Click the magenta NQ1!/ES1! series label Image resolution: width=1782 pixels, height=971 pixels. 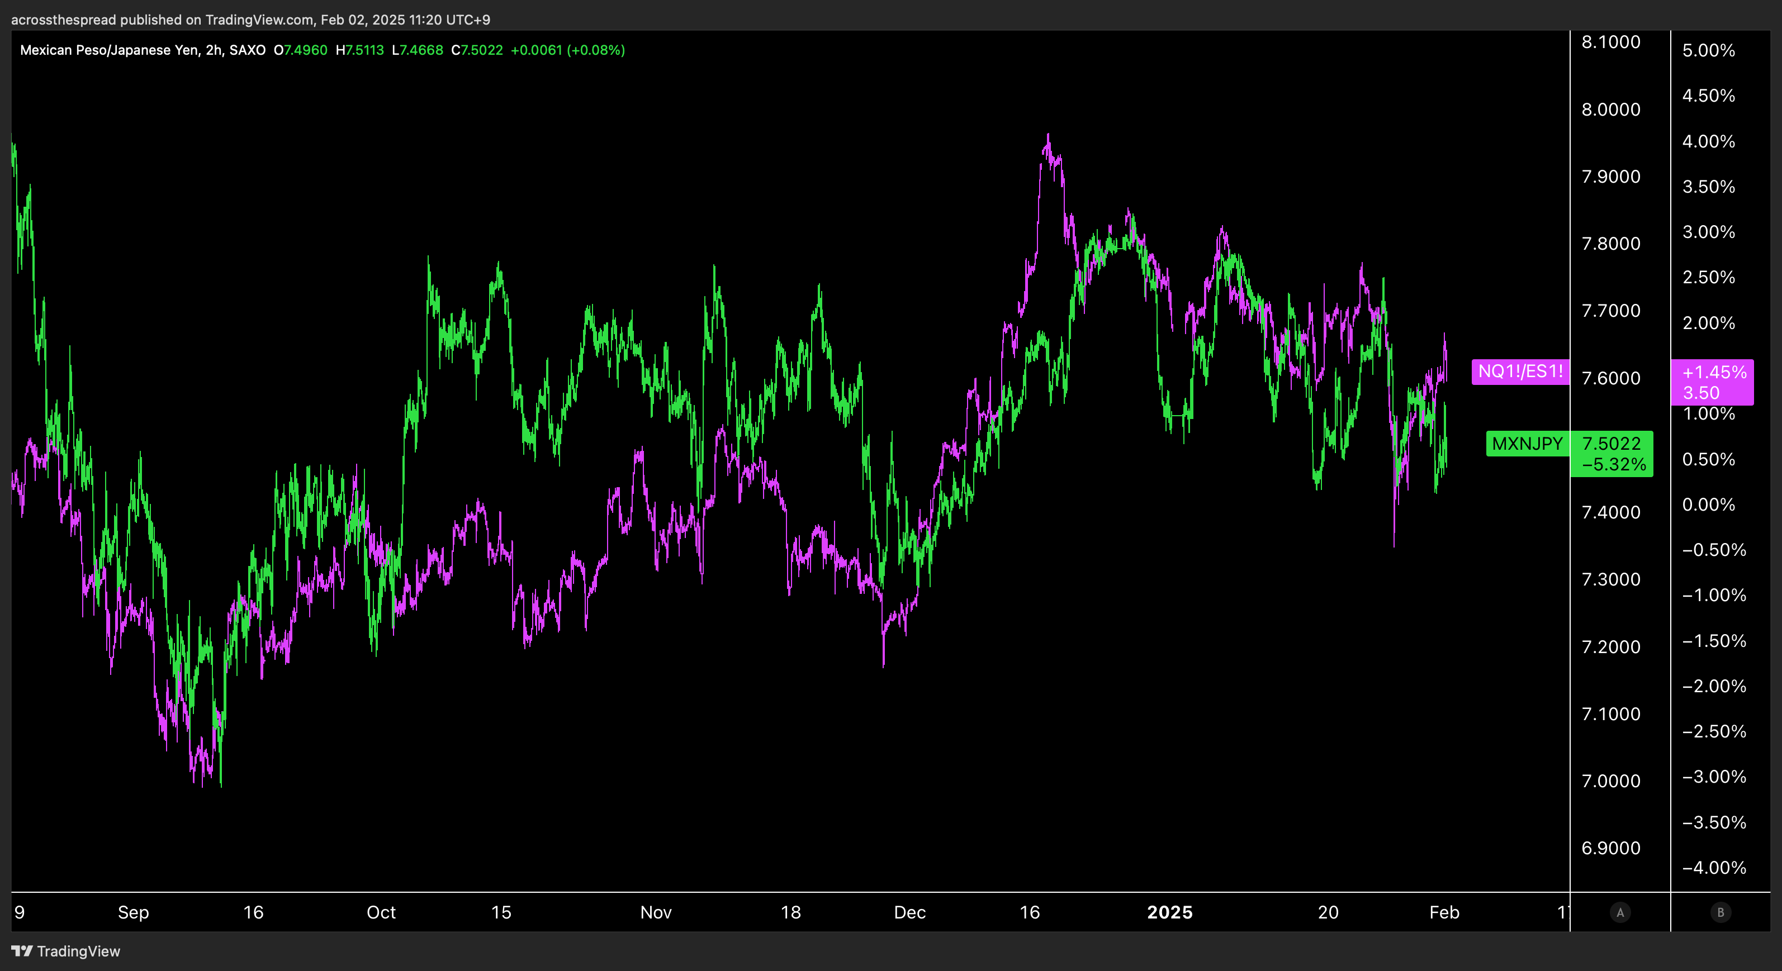point(1520,372)
